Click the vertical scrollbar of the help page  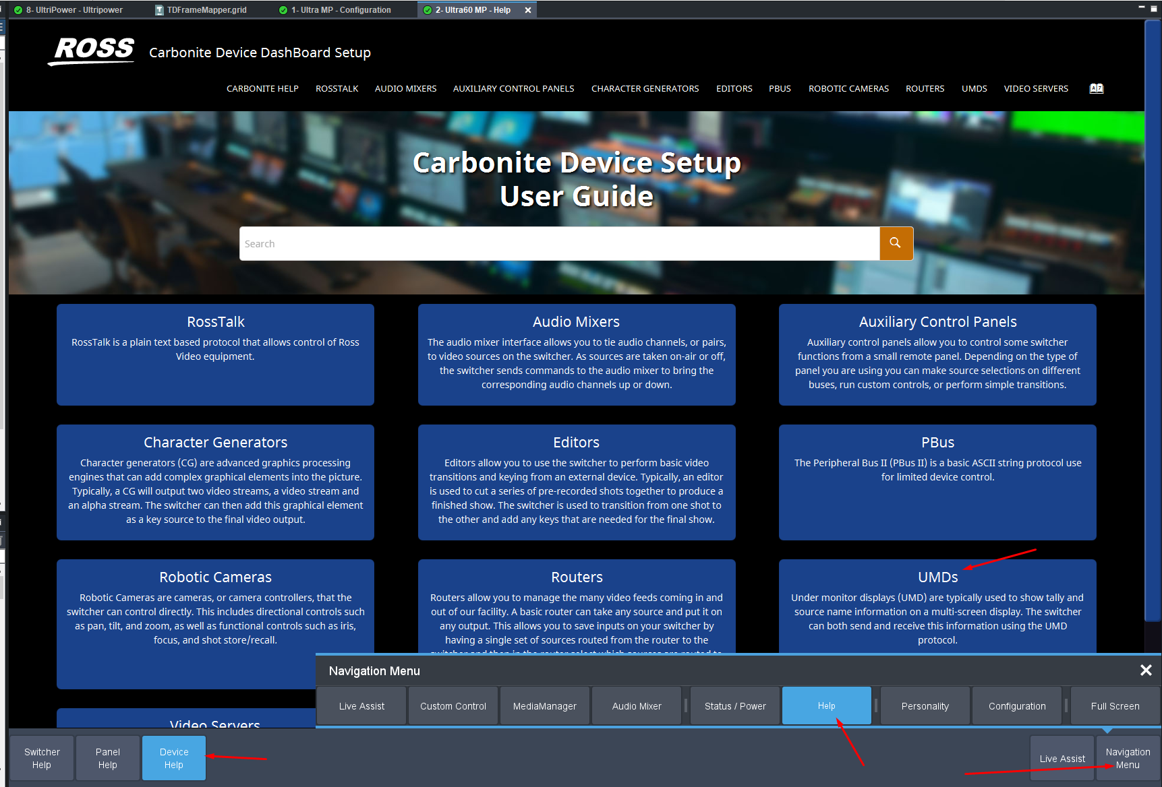coord(1153,321)
